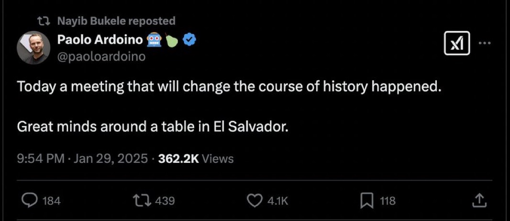Click the Paolo Ardoino display name
Image resolution: width=510 pixels, height=221 pixels.
100,41
